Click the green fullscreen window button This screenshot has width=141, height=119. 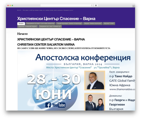12,5
